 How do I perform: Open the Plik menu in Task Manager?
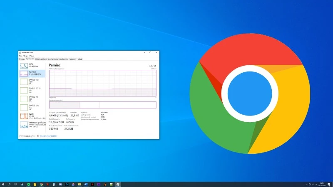[20, 56]
